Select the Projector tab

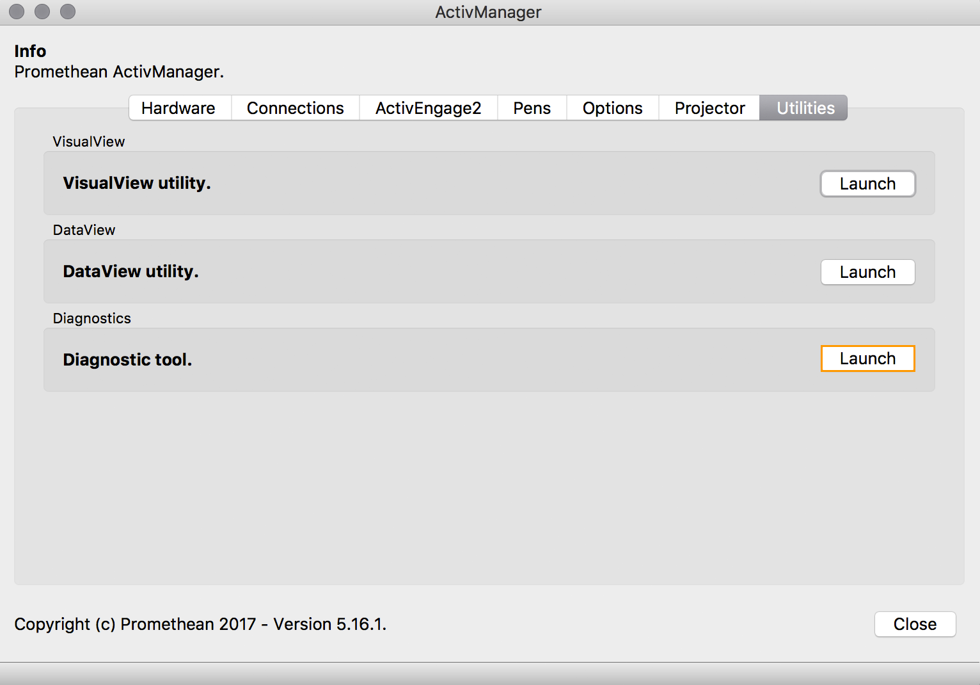coord(709,108)
